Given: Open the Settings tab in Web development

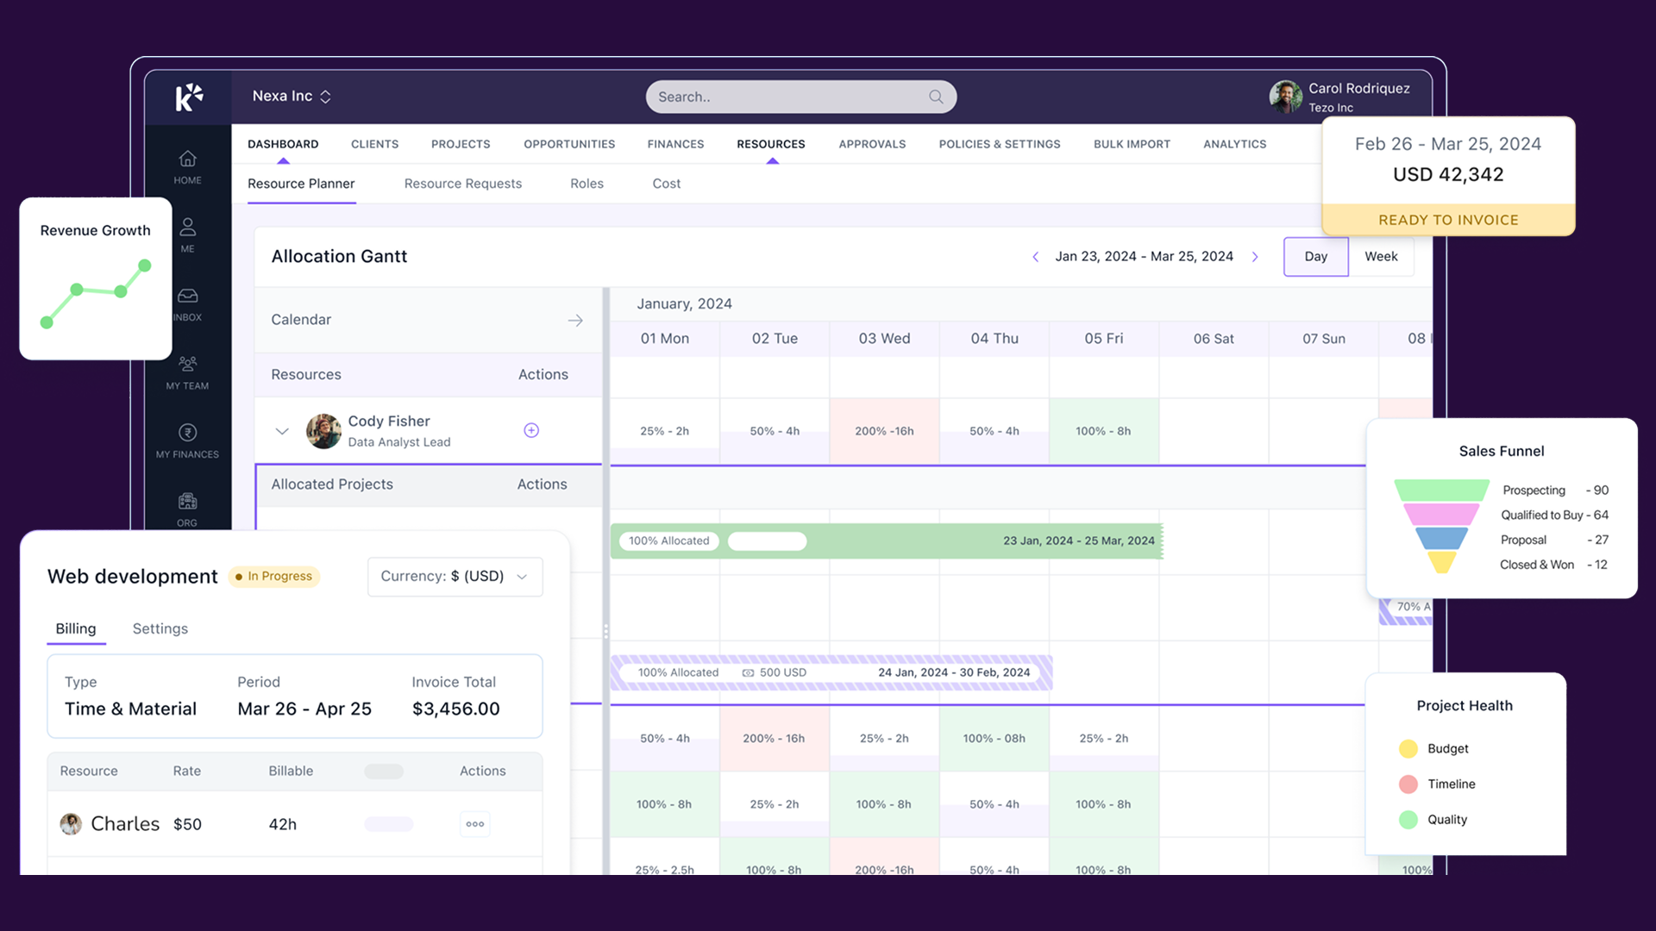Looking at the screenshot, I should 160,629.
